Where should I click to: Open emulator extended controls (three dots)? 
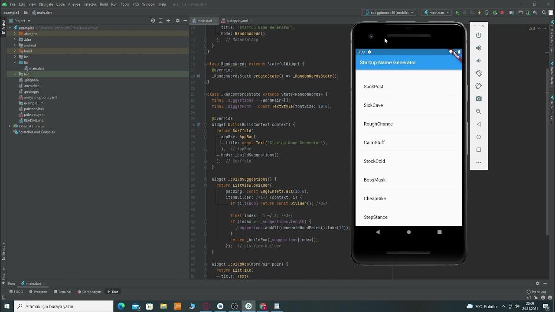(x=479, y=162)
